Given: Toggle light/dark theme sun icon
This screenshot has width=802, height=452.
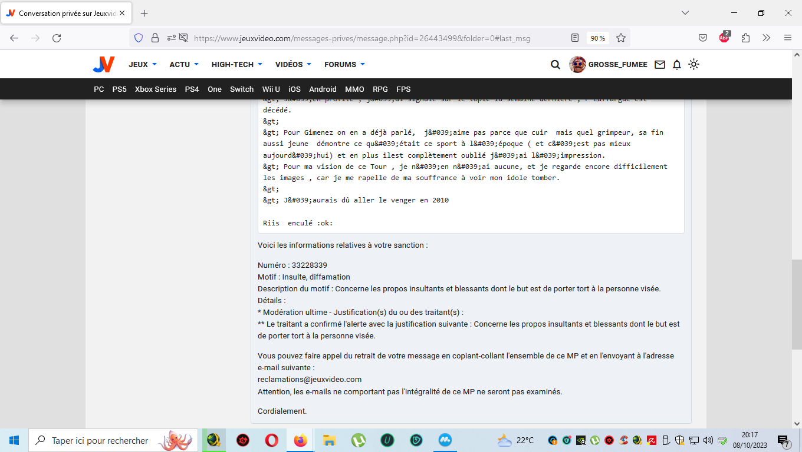Looking at the screenshot, I should point(694,65).
